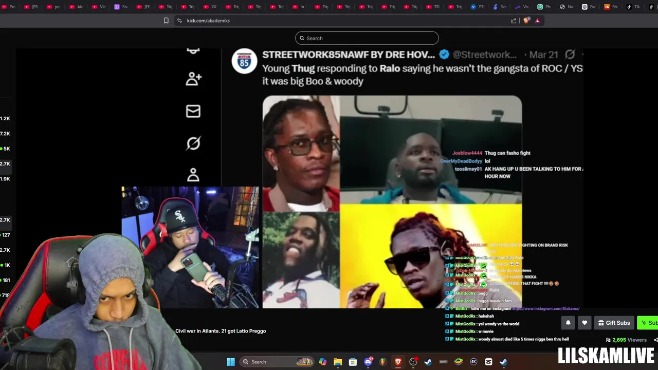Open the envelope Messages icon

[x=193, y=111]
